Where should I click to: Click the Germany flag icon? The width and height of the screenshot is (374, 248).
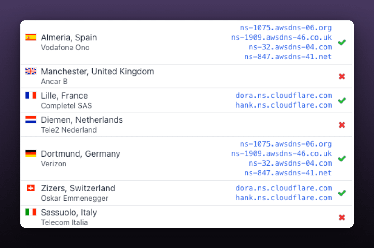pyautogui.click(x=31, y=153)
